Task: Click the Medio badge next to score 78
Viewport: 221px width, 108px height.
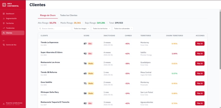Action: point(91,64)
